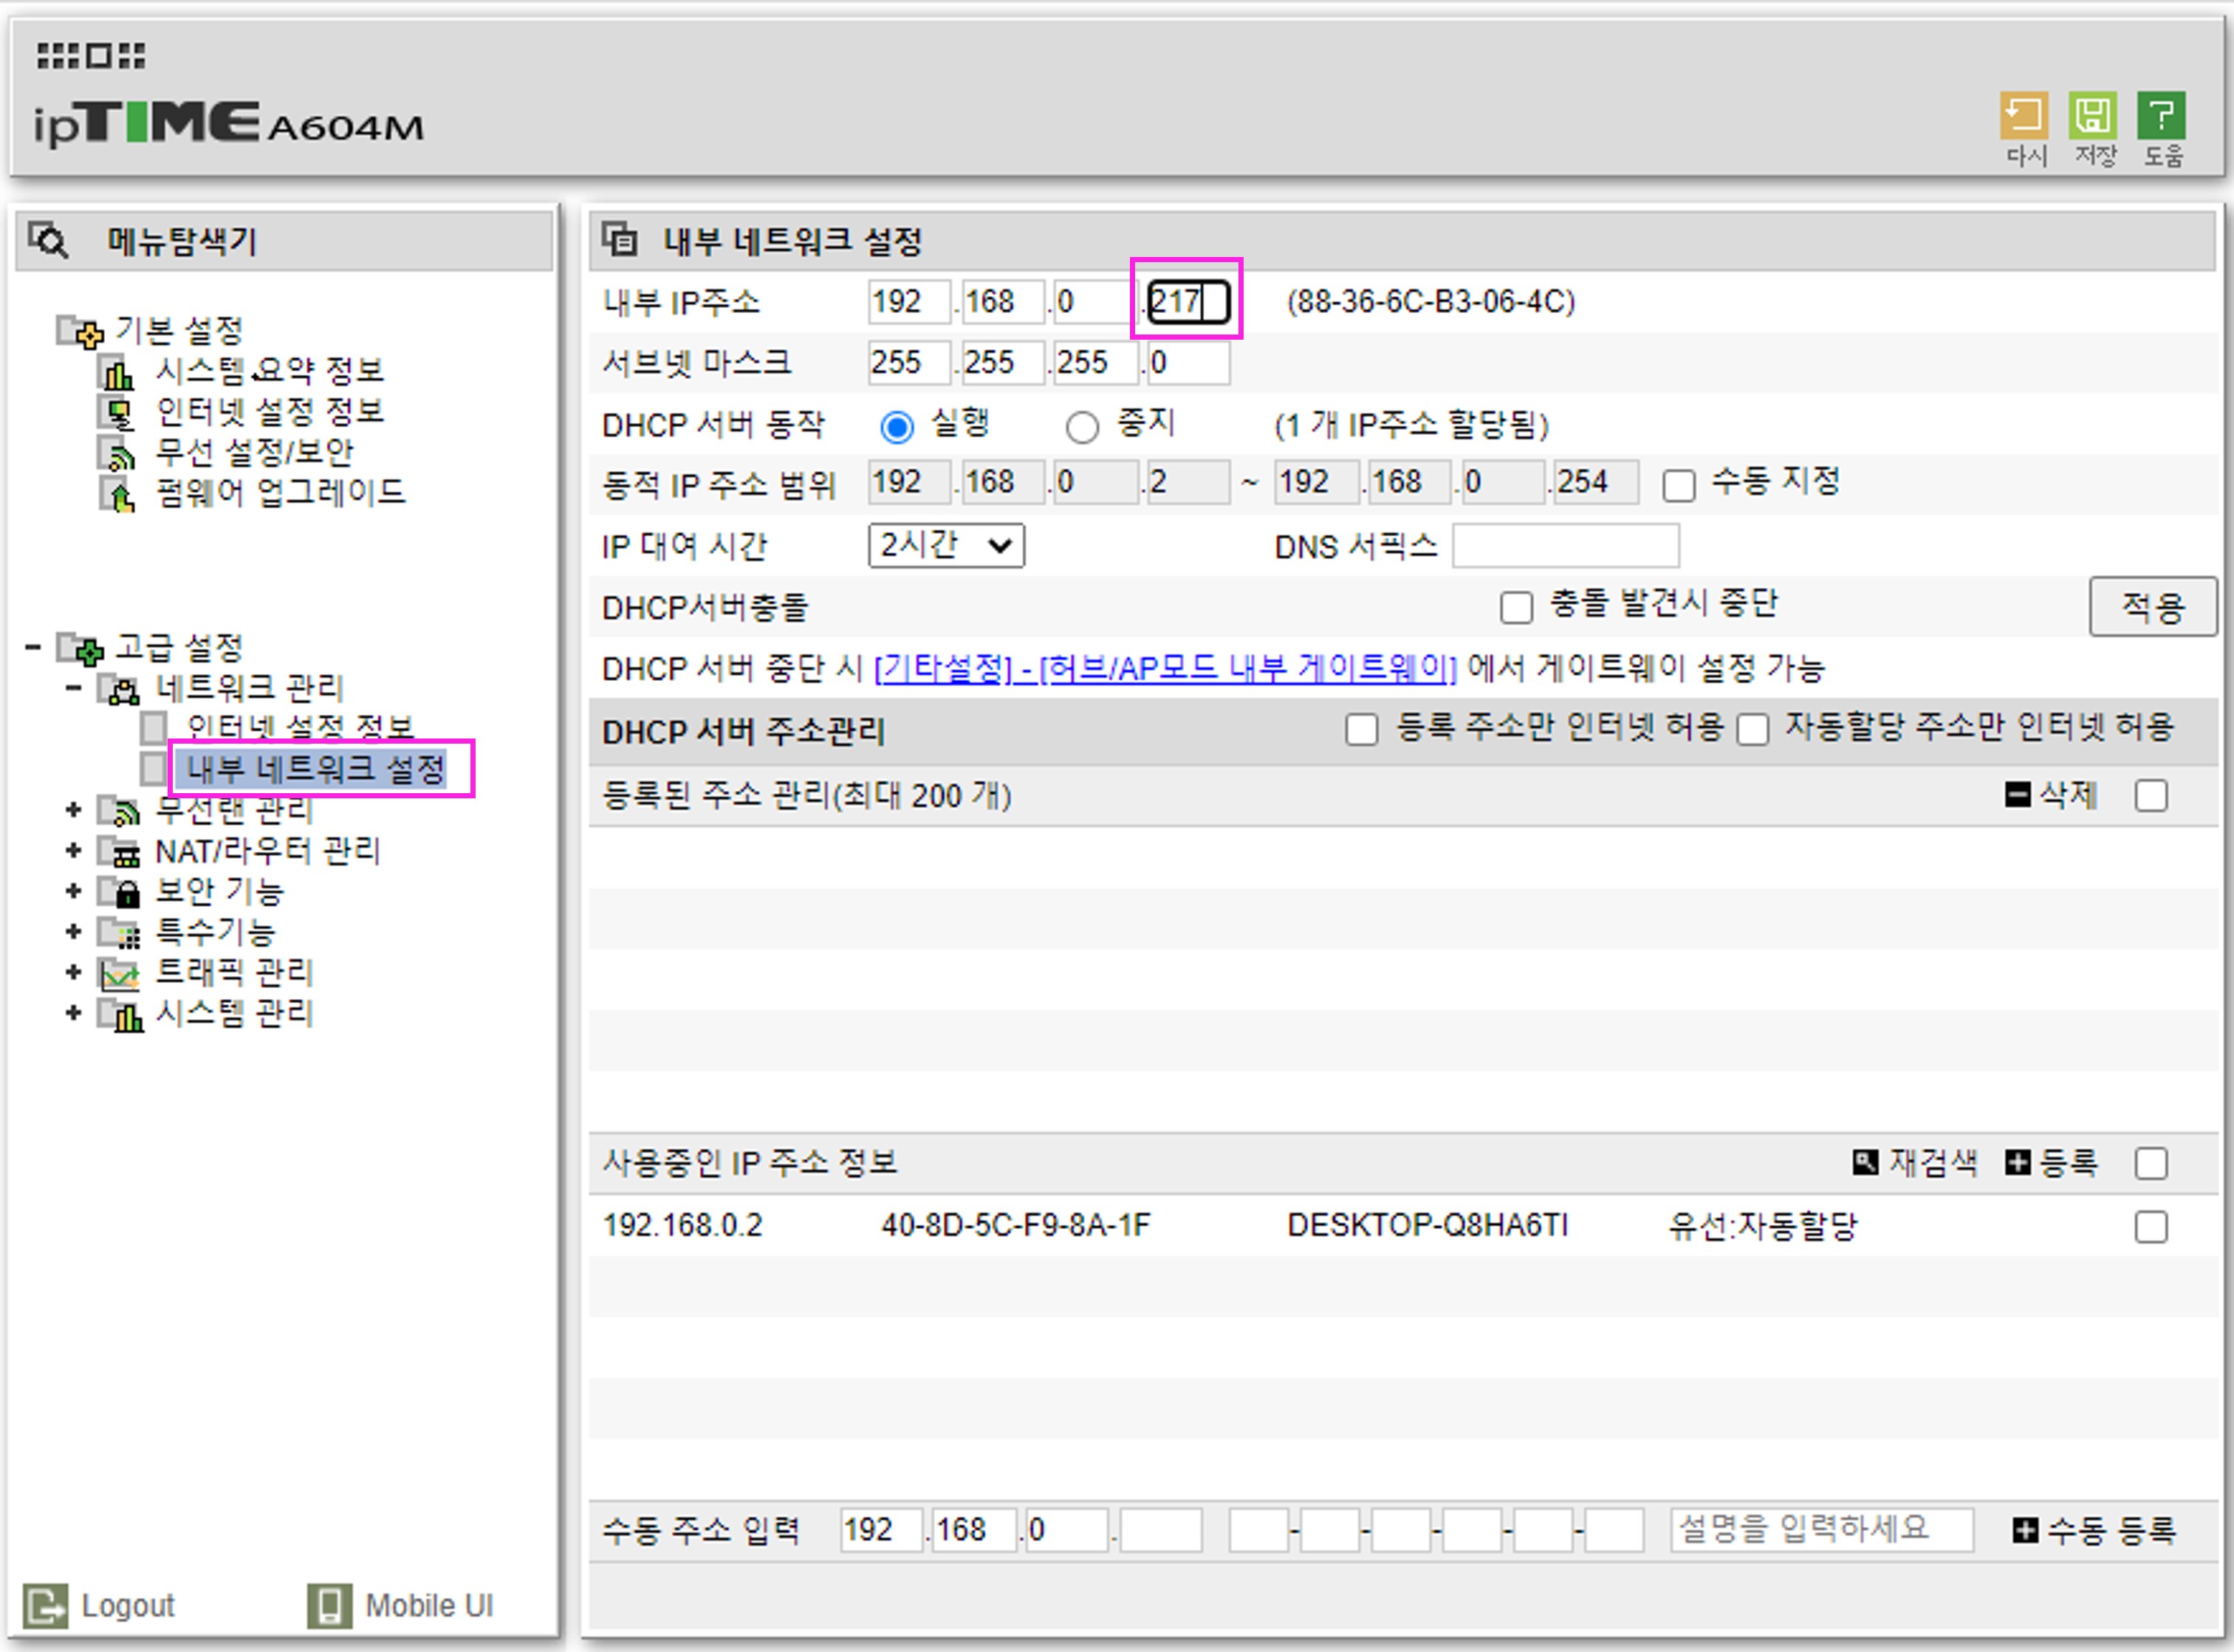Select 펌웨어 업그레이드 in menu

pos(279,492)
